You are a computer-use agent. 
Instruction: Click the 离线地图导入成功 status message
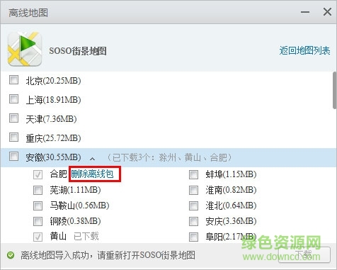(x=108, y=255)
